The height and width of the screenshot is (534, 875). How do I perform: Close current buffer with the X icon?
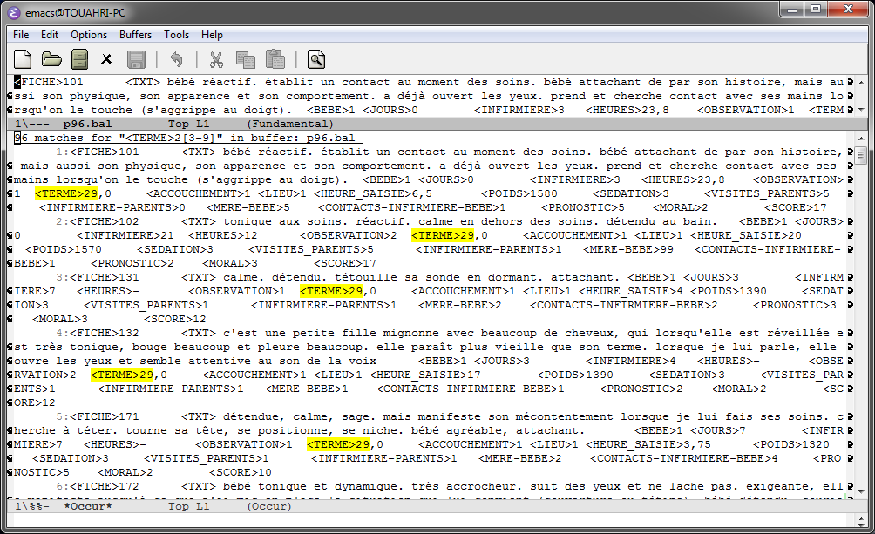[107, 59]
